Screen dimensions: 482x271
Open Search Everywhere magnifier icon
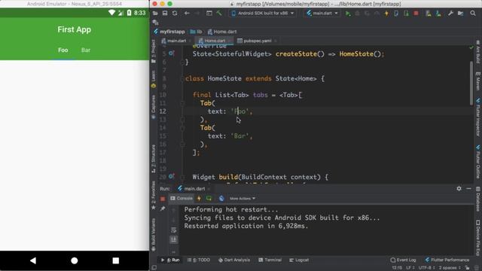pos(473,14)
